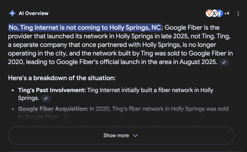This screenshot has height=152, width=247.
Task: Click the 'AI Overview' header label
Action: (33, 13)
